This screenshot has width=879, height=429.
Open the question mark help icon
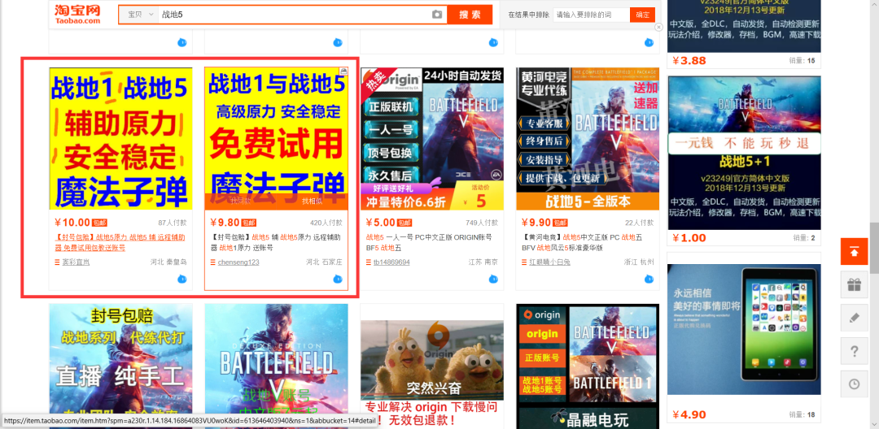click(x=855, y=351)
